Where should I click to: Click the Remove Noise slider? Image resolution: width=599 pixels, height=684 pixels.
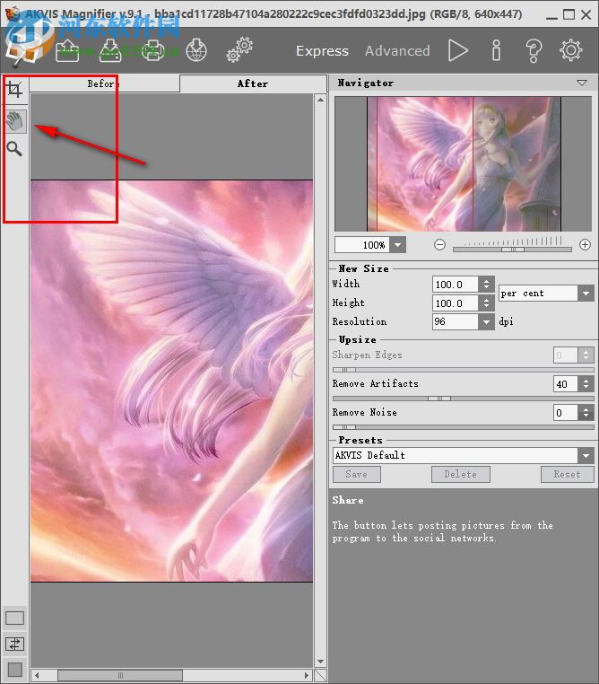pos(463,427)
